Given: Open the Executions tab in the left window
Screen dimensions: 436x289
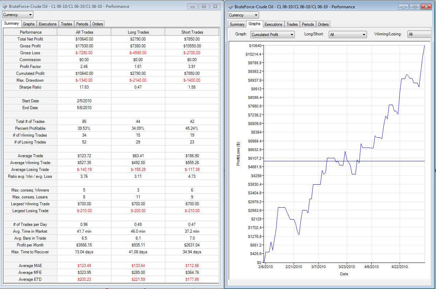Looking at the screenshot, I should coord(48,24).
